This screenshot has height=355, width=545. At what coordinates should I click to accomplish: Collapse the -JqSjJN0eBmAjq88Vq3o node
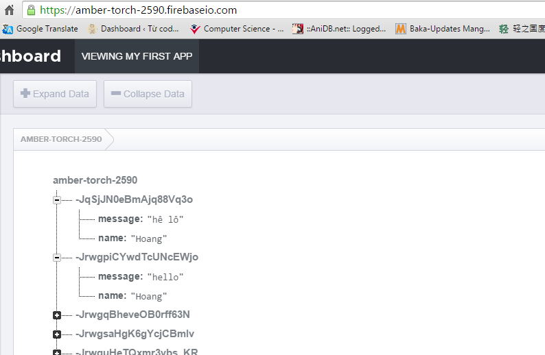(x=57, y=200)
